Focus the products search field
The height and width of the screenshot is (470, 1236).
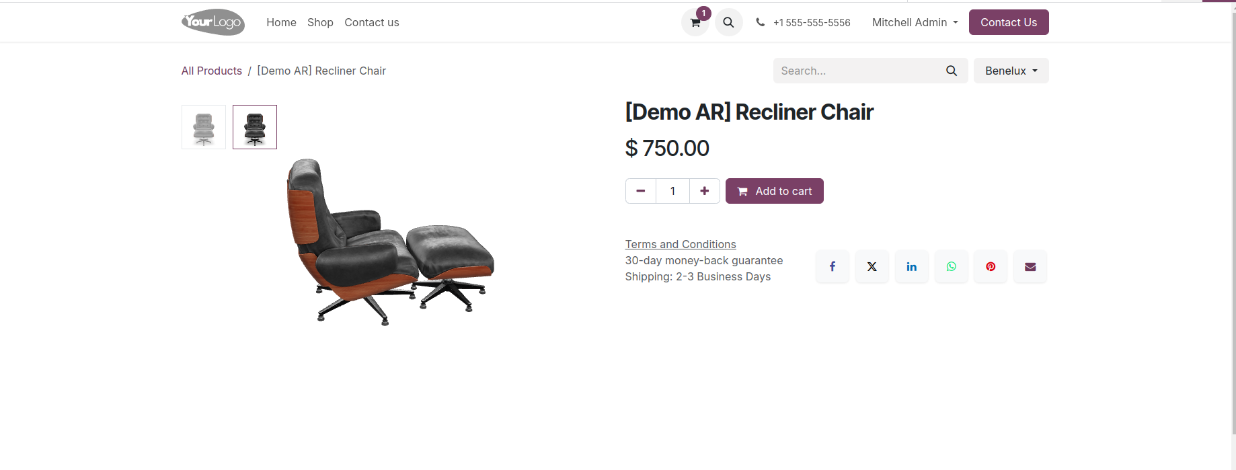tap(856, 71)
